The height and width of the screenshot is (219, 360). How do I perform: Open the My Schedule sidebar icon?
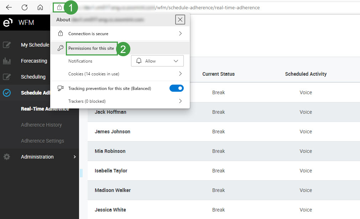tap(7, 45)
